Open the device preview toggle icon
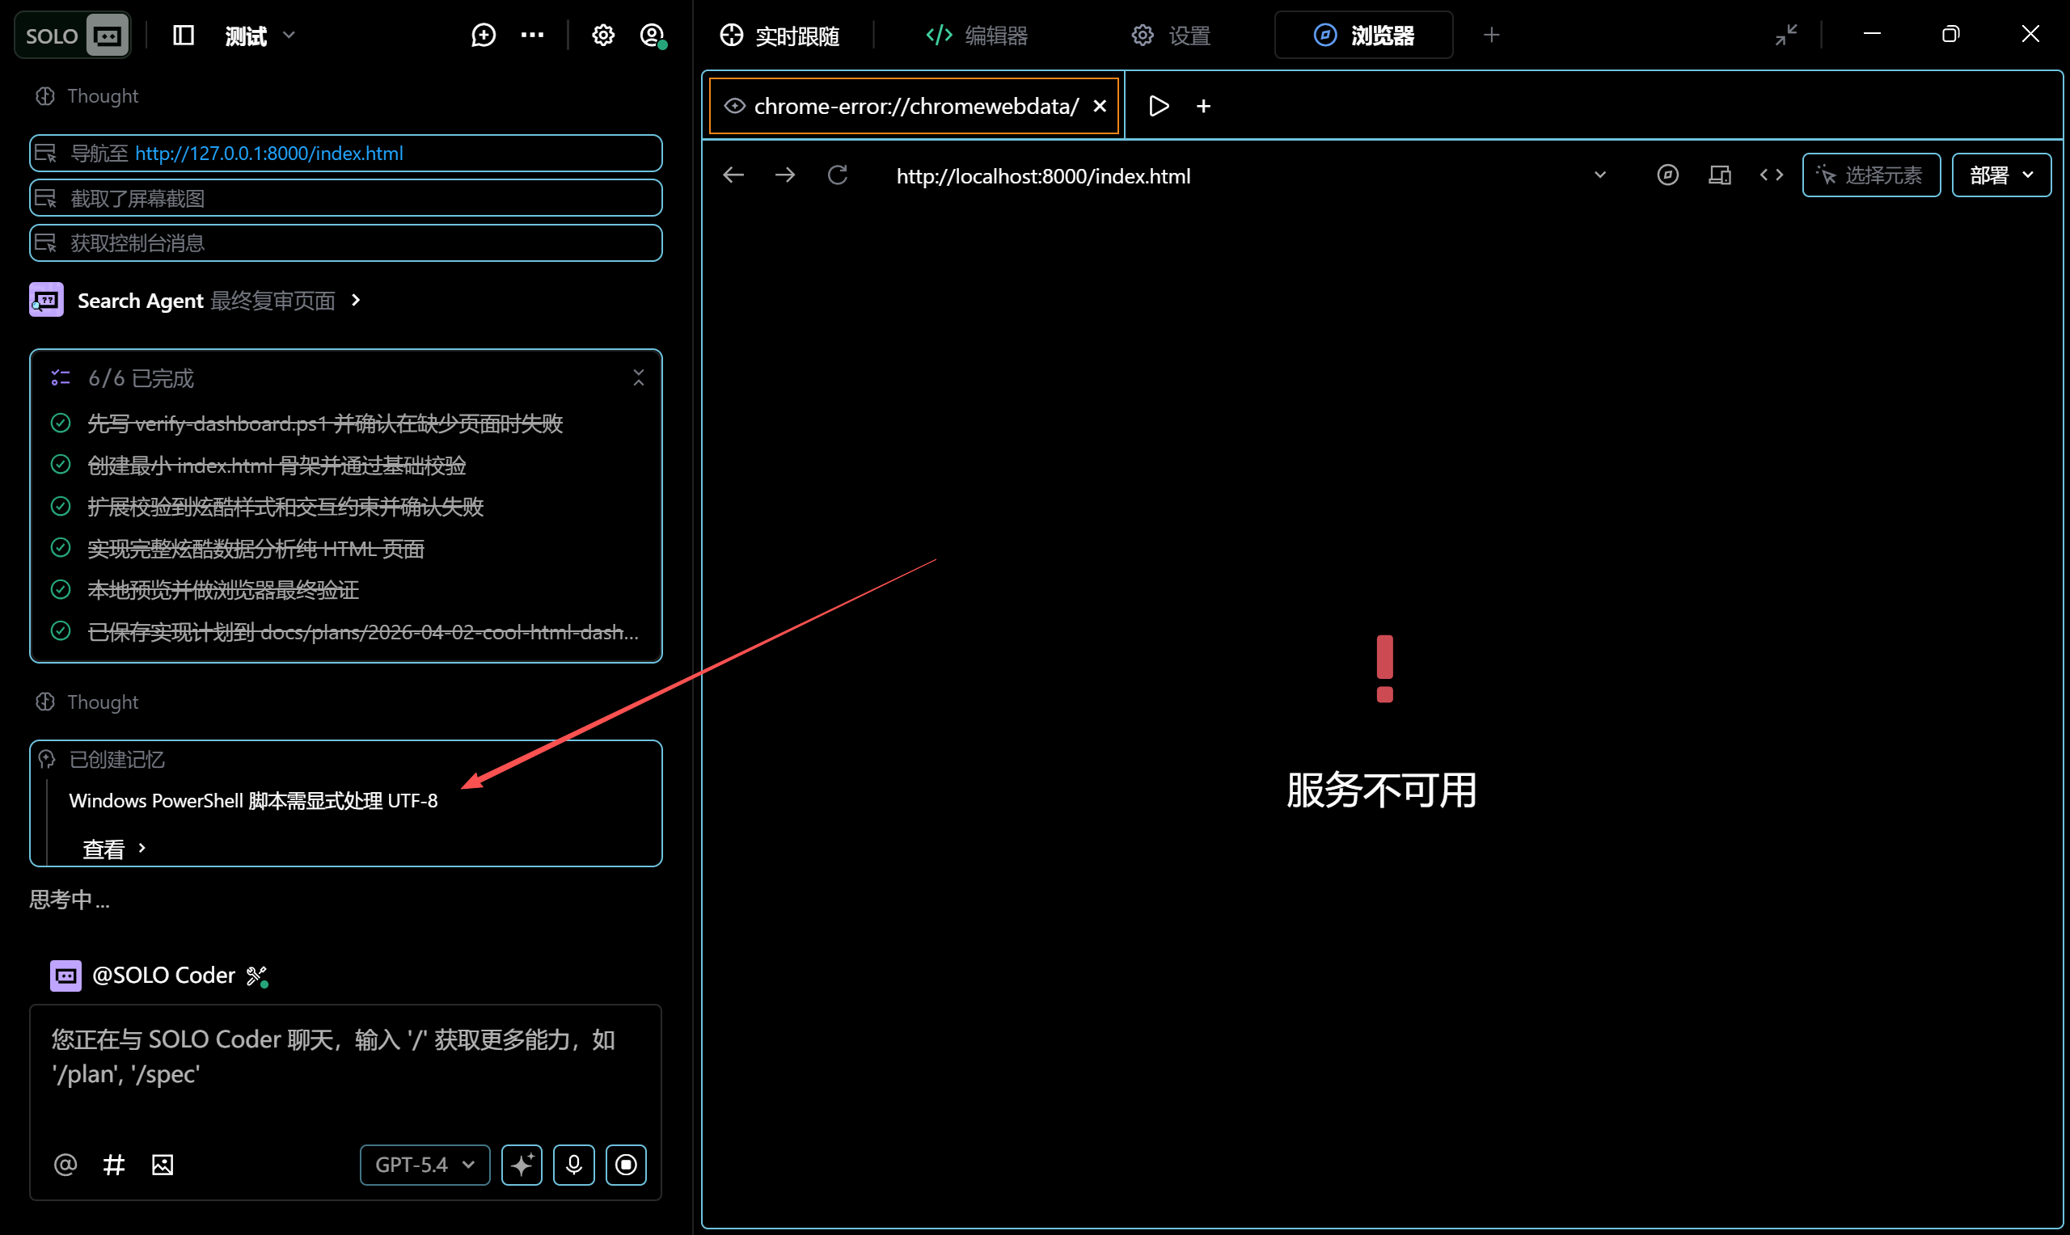The height and width of the screenshot is (1235, 2070). 1720,175
